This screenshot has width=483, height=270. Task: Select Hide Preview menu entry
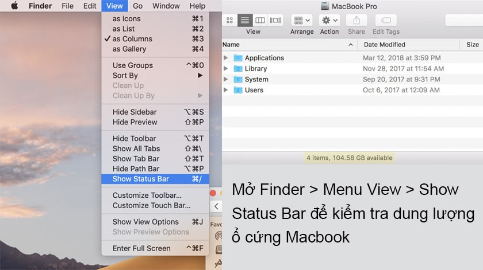coord(155,122)
